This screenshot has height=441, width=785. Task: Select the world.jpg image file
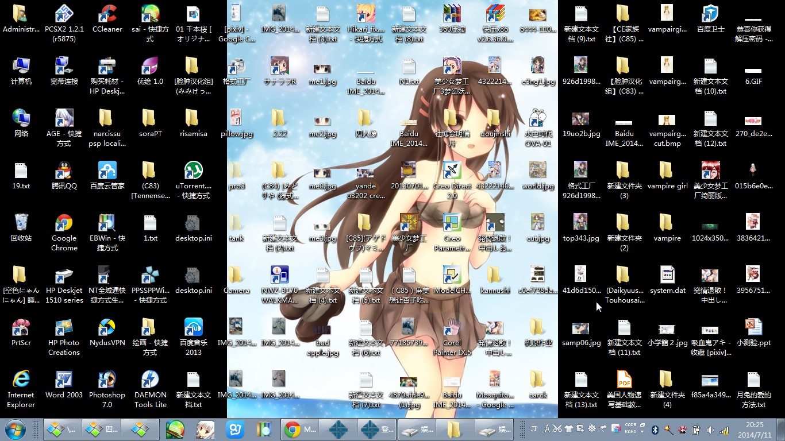538,170
